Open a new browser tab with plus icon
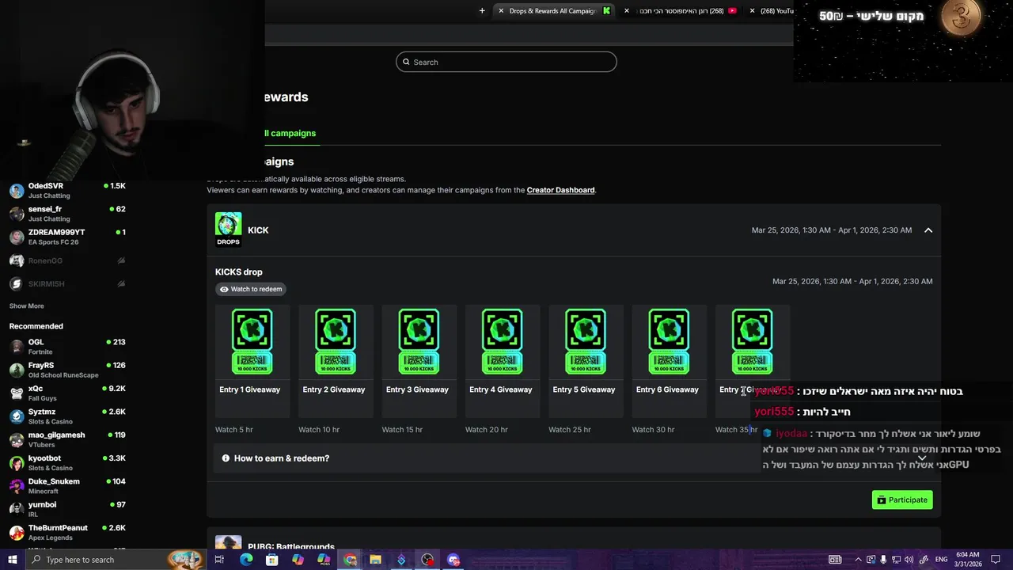The width and height of the screenshot is (1013, 570). tap(482, 11)
